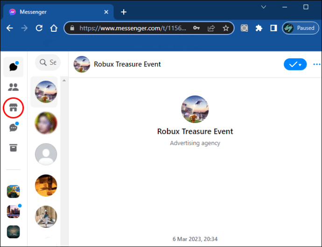Open the Chats icon in sidebar

pos(13,67)
